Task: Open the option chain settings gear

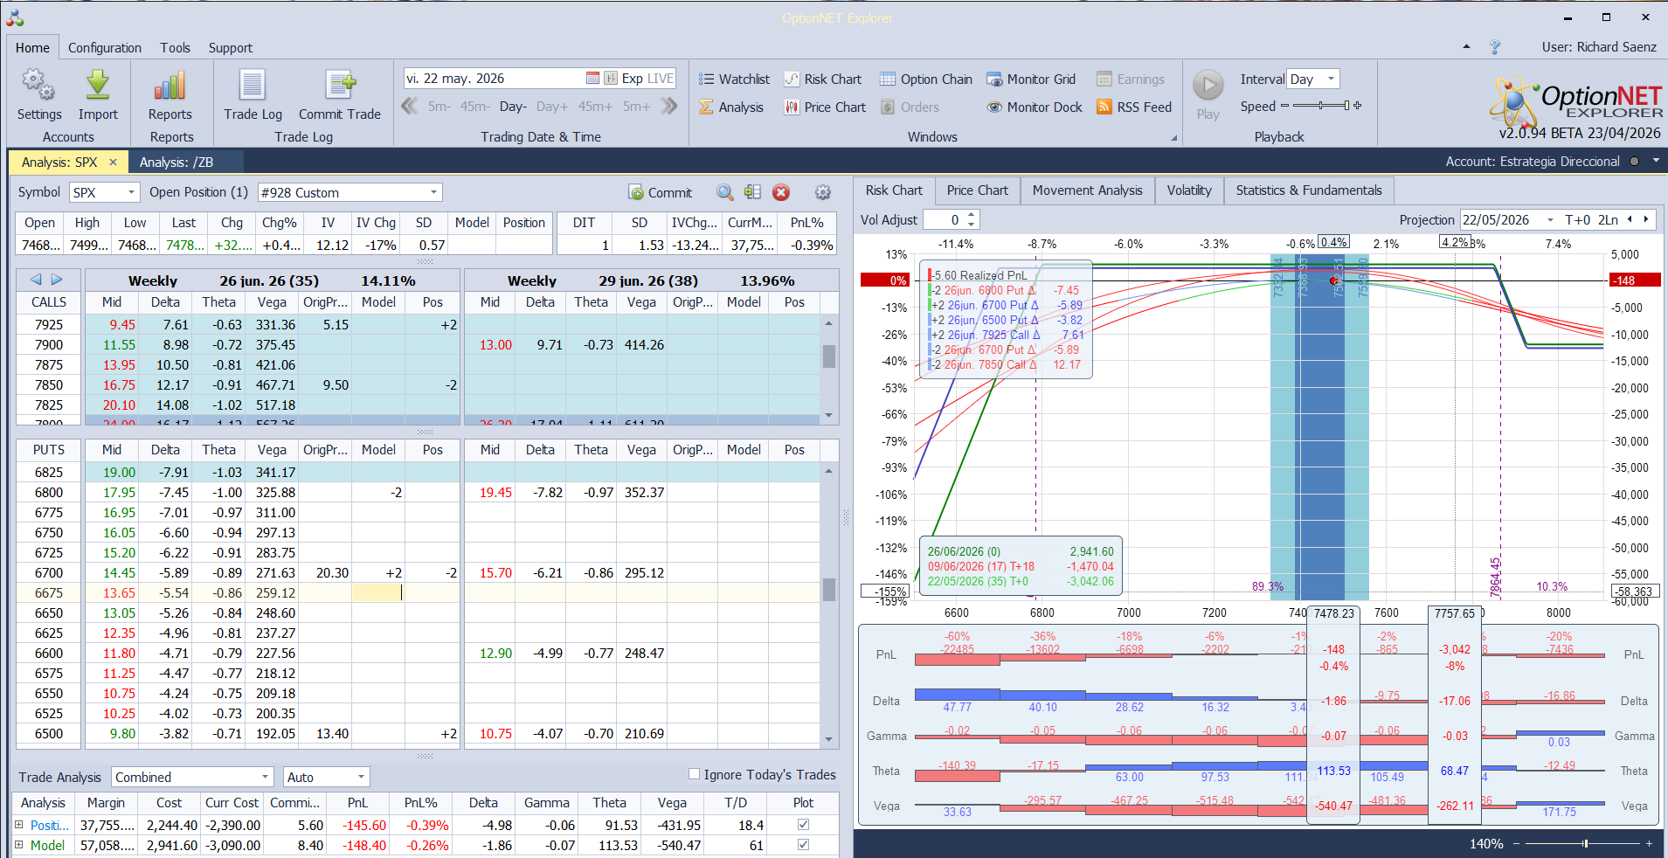Action: coord(822,192)
